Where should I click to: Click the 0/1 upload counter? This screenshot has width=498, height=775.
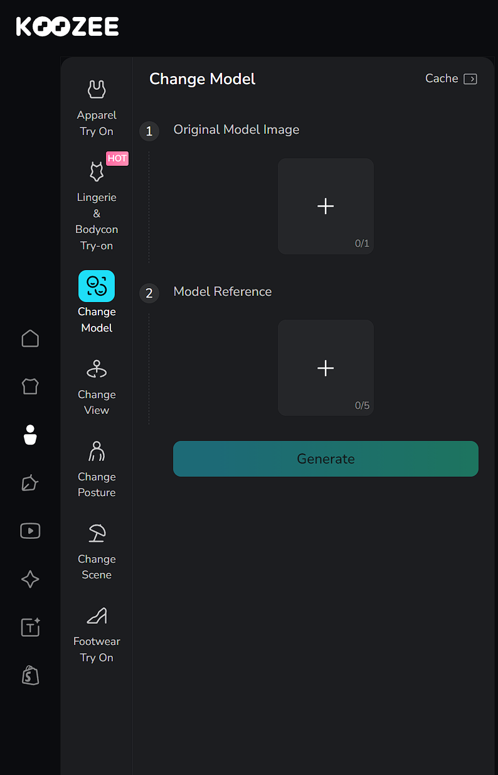[362, 244]
